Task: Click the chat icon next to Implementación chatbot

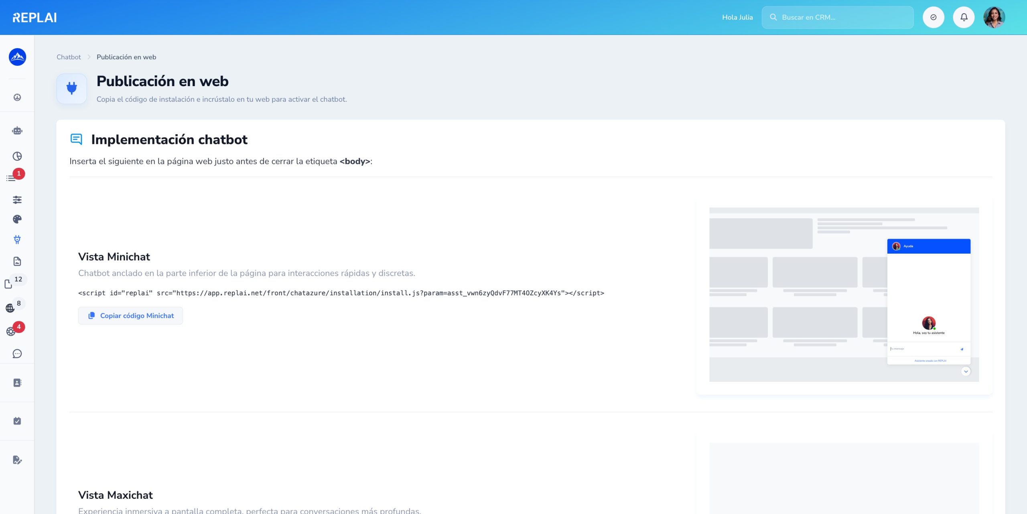Action: 76,139
